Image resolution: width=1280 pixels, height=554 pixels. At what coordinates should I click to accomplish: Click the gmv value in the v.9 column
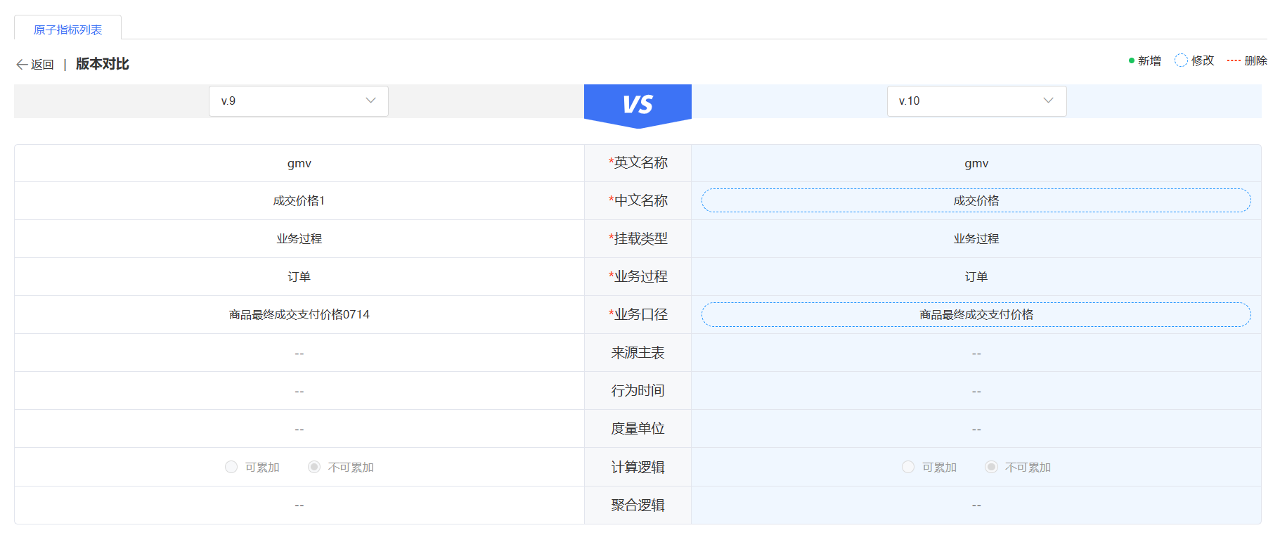click(x=299, y=164)
